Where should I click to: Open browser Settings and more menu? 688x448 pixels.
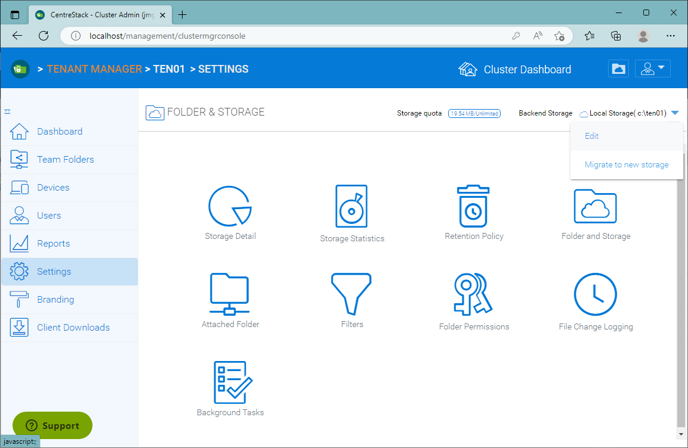[671, 36]
